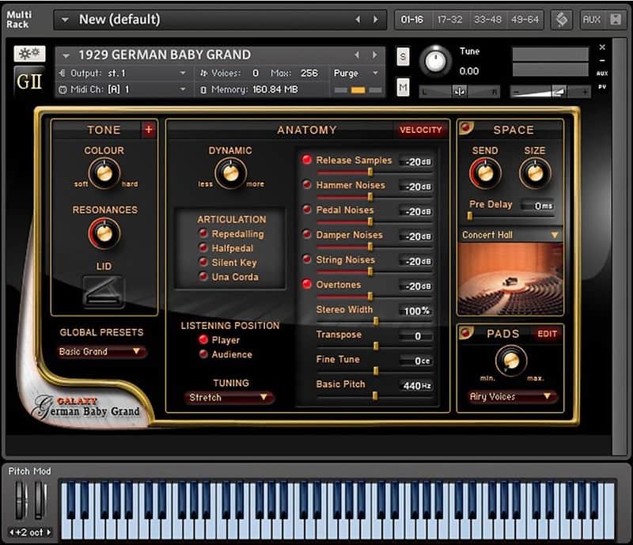Open instrument name dropdown arrow
This screenshot has width=633, height=545.
point(66,55)
